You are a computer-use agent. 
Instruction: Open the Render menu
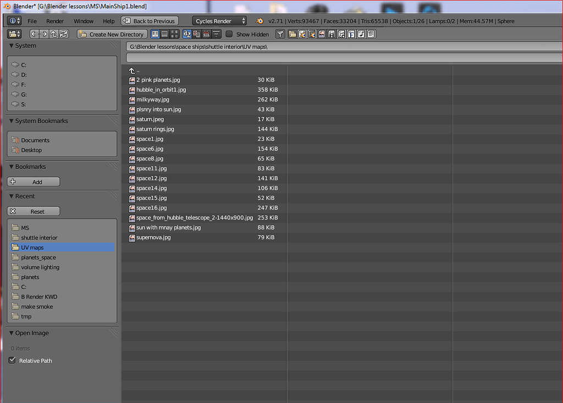coord(55,21)
